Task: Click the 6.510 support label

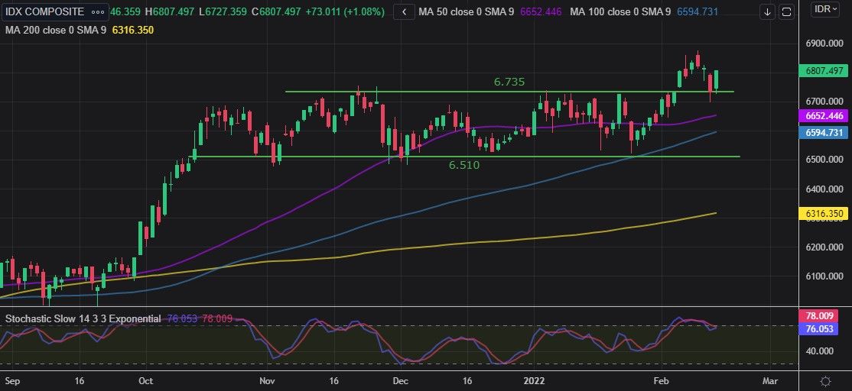Action: [464, 166]
